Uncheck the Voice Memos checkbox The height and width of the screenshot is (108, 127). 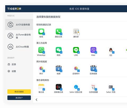click(x=61, y=89)
